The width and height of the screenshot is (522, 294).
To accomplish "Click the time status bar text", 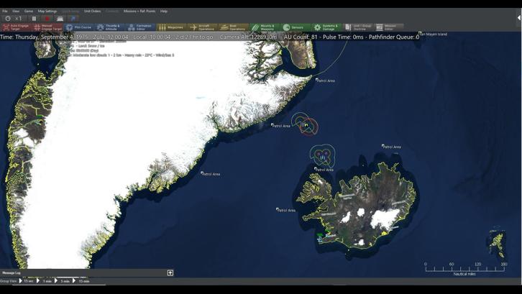I will point(210,37).
